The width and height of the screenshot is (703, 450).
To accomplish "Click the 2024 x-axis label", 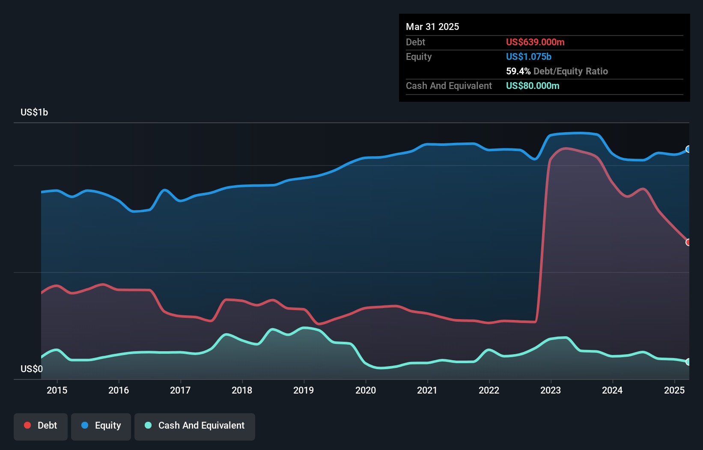I will click(612, 390).
